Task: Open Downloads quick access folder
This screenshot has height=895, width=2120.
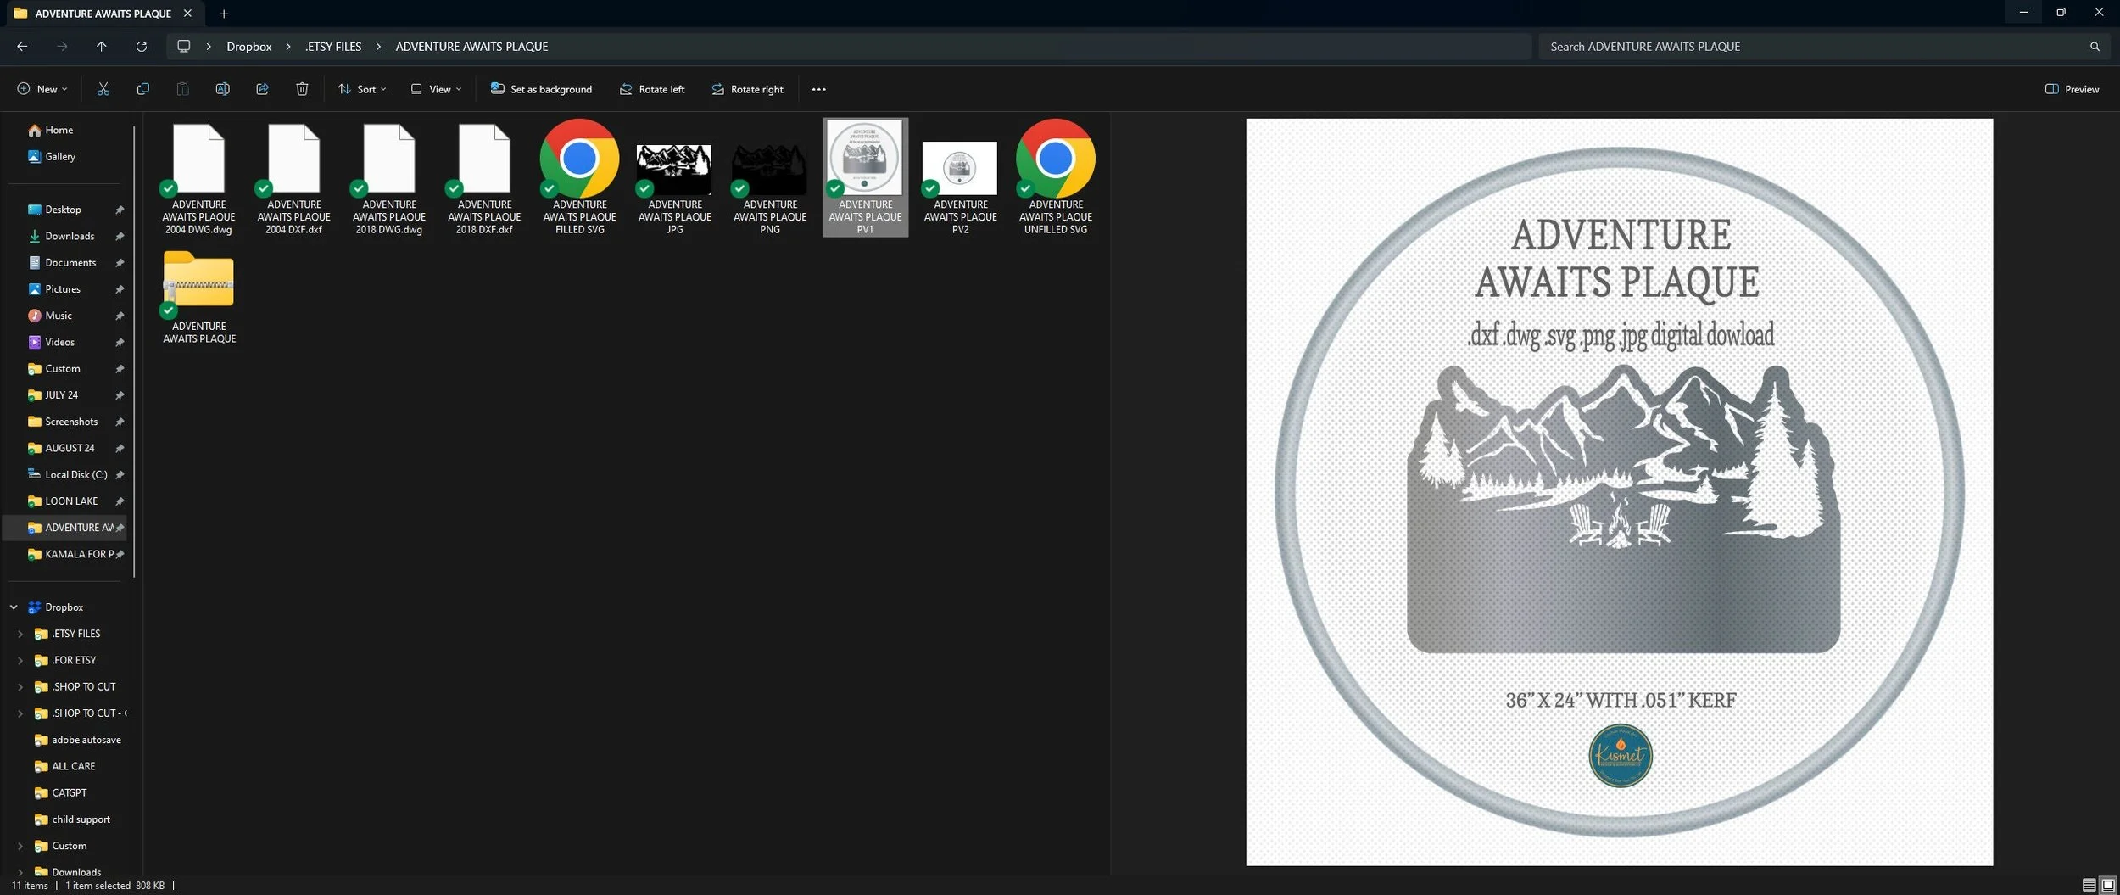Action: [x=68, y=236]
